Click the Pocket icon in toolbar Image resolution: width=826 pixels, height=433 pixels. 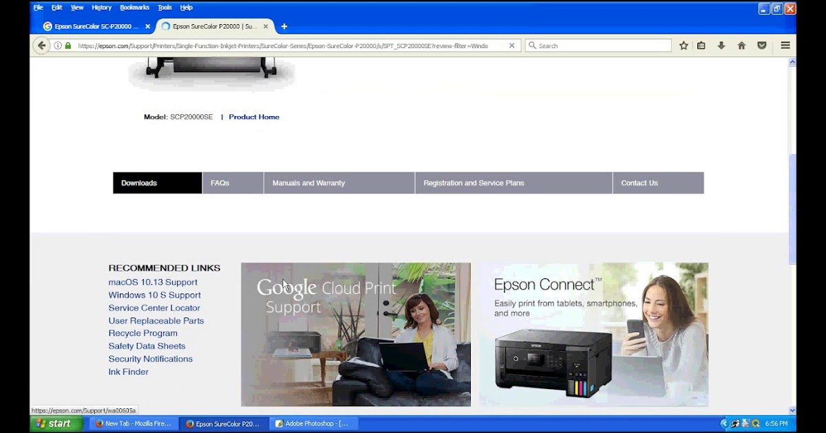click(x=762, y=45)
